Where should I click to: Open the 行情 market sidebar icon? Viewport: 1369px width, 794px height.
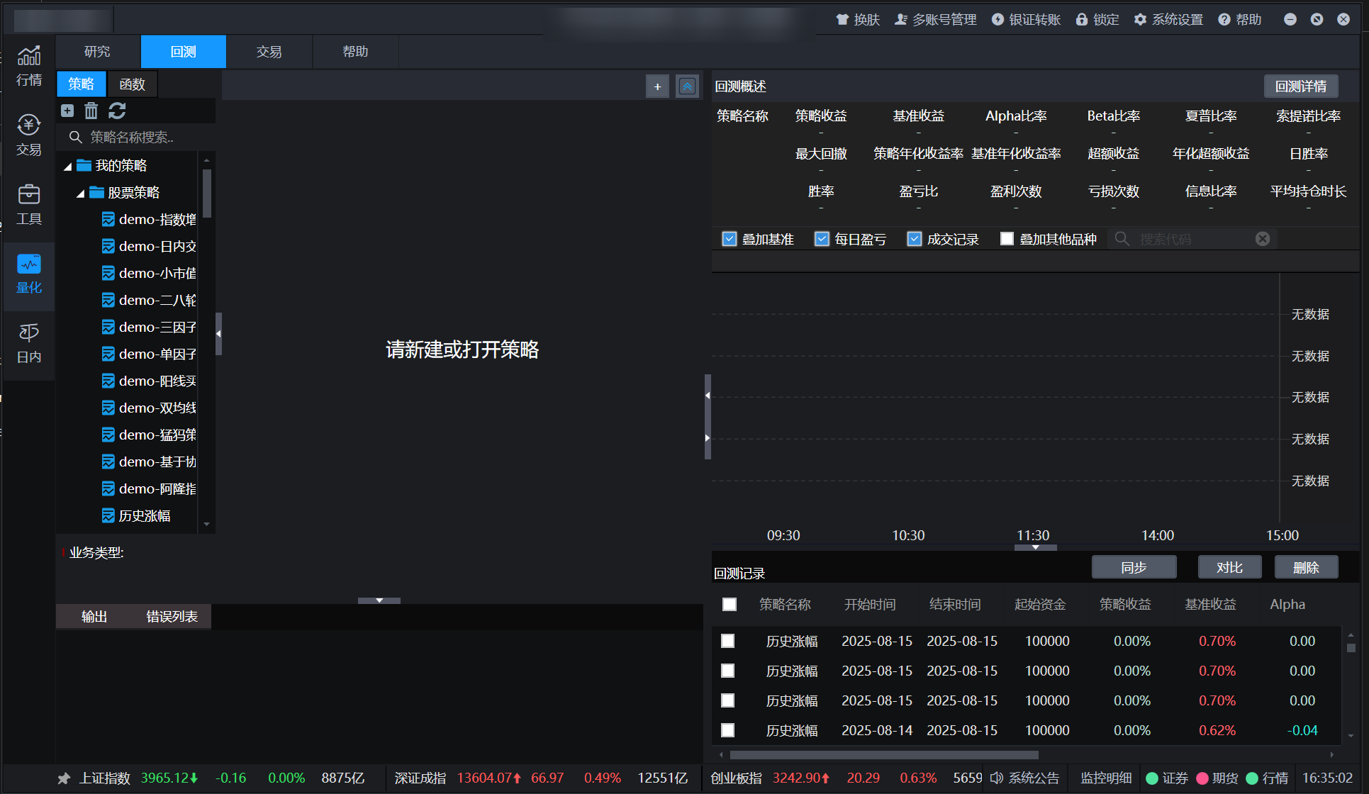tap(29, 65)
